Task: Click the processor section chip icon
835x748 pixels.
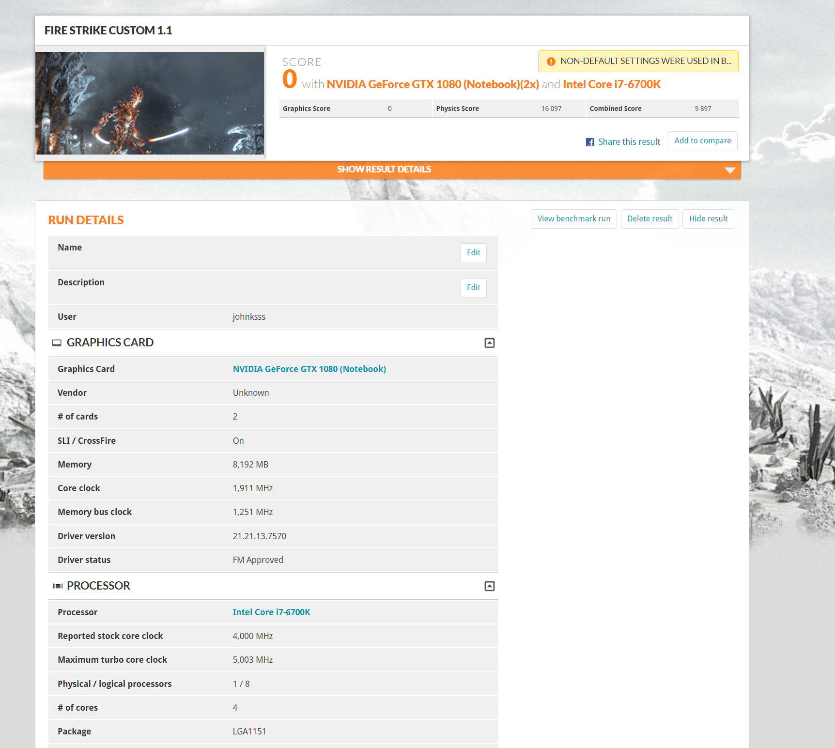Action: tap(58, 586)
